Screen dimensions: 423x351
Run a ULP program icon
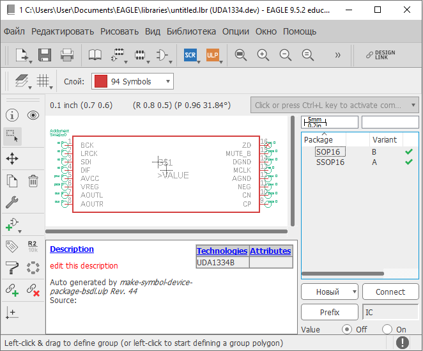pyautogui.click(x=213, y=55)
